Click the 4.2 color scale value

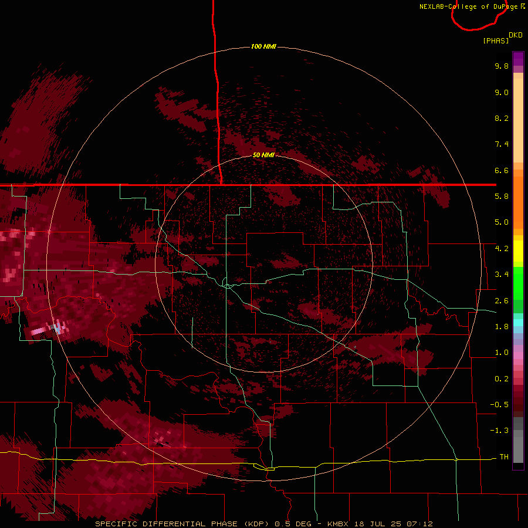(x=502, y=249)
